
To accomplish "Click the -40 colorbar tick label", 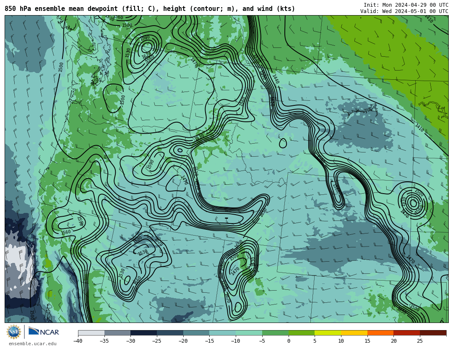I will 78,341.
